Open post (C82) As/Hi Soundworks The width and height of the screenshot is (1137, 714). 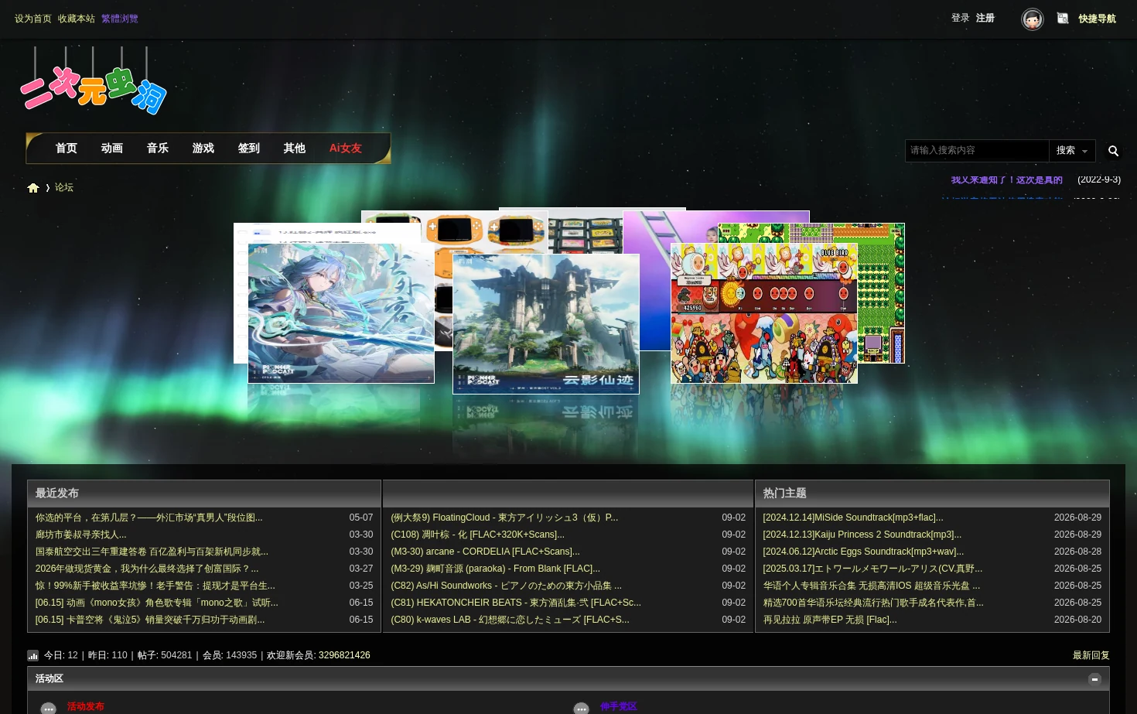506,586
